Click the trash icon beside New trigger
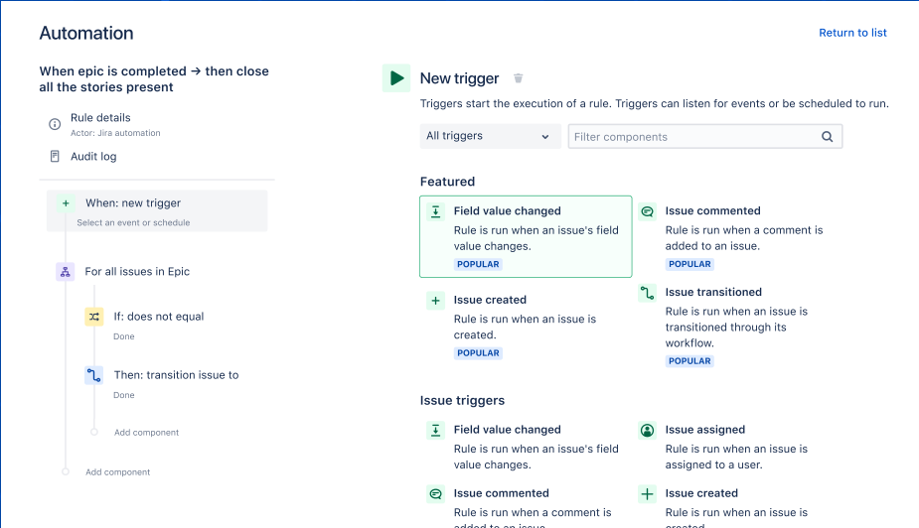Image resolution: width=919 pixels, height=528 pixels. point(518,78)
